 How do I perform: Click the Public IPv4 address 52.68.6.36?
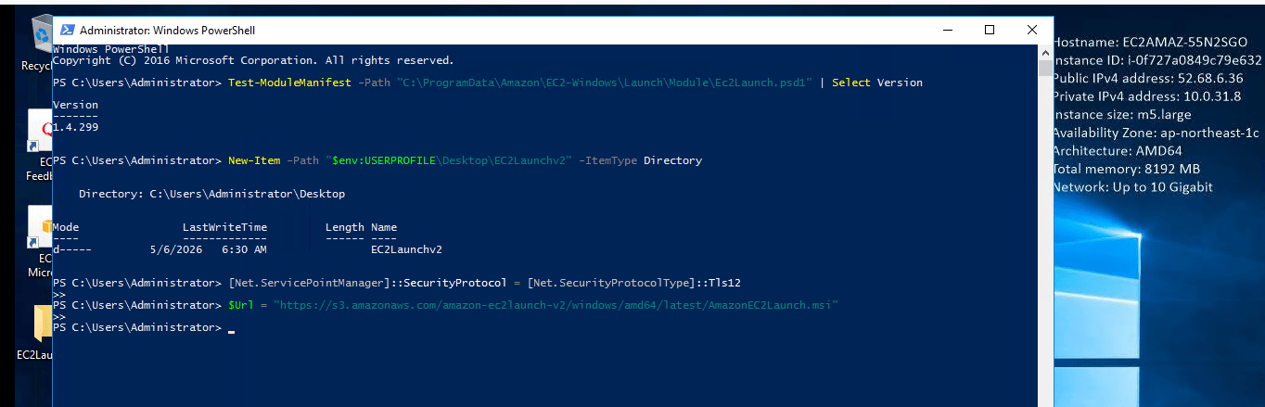tap(1147, 78)
